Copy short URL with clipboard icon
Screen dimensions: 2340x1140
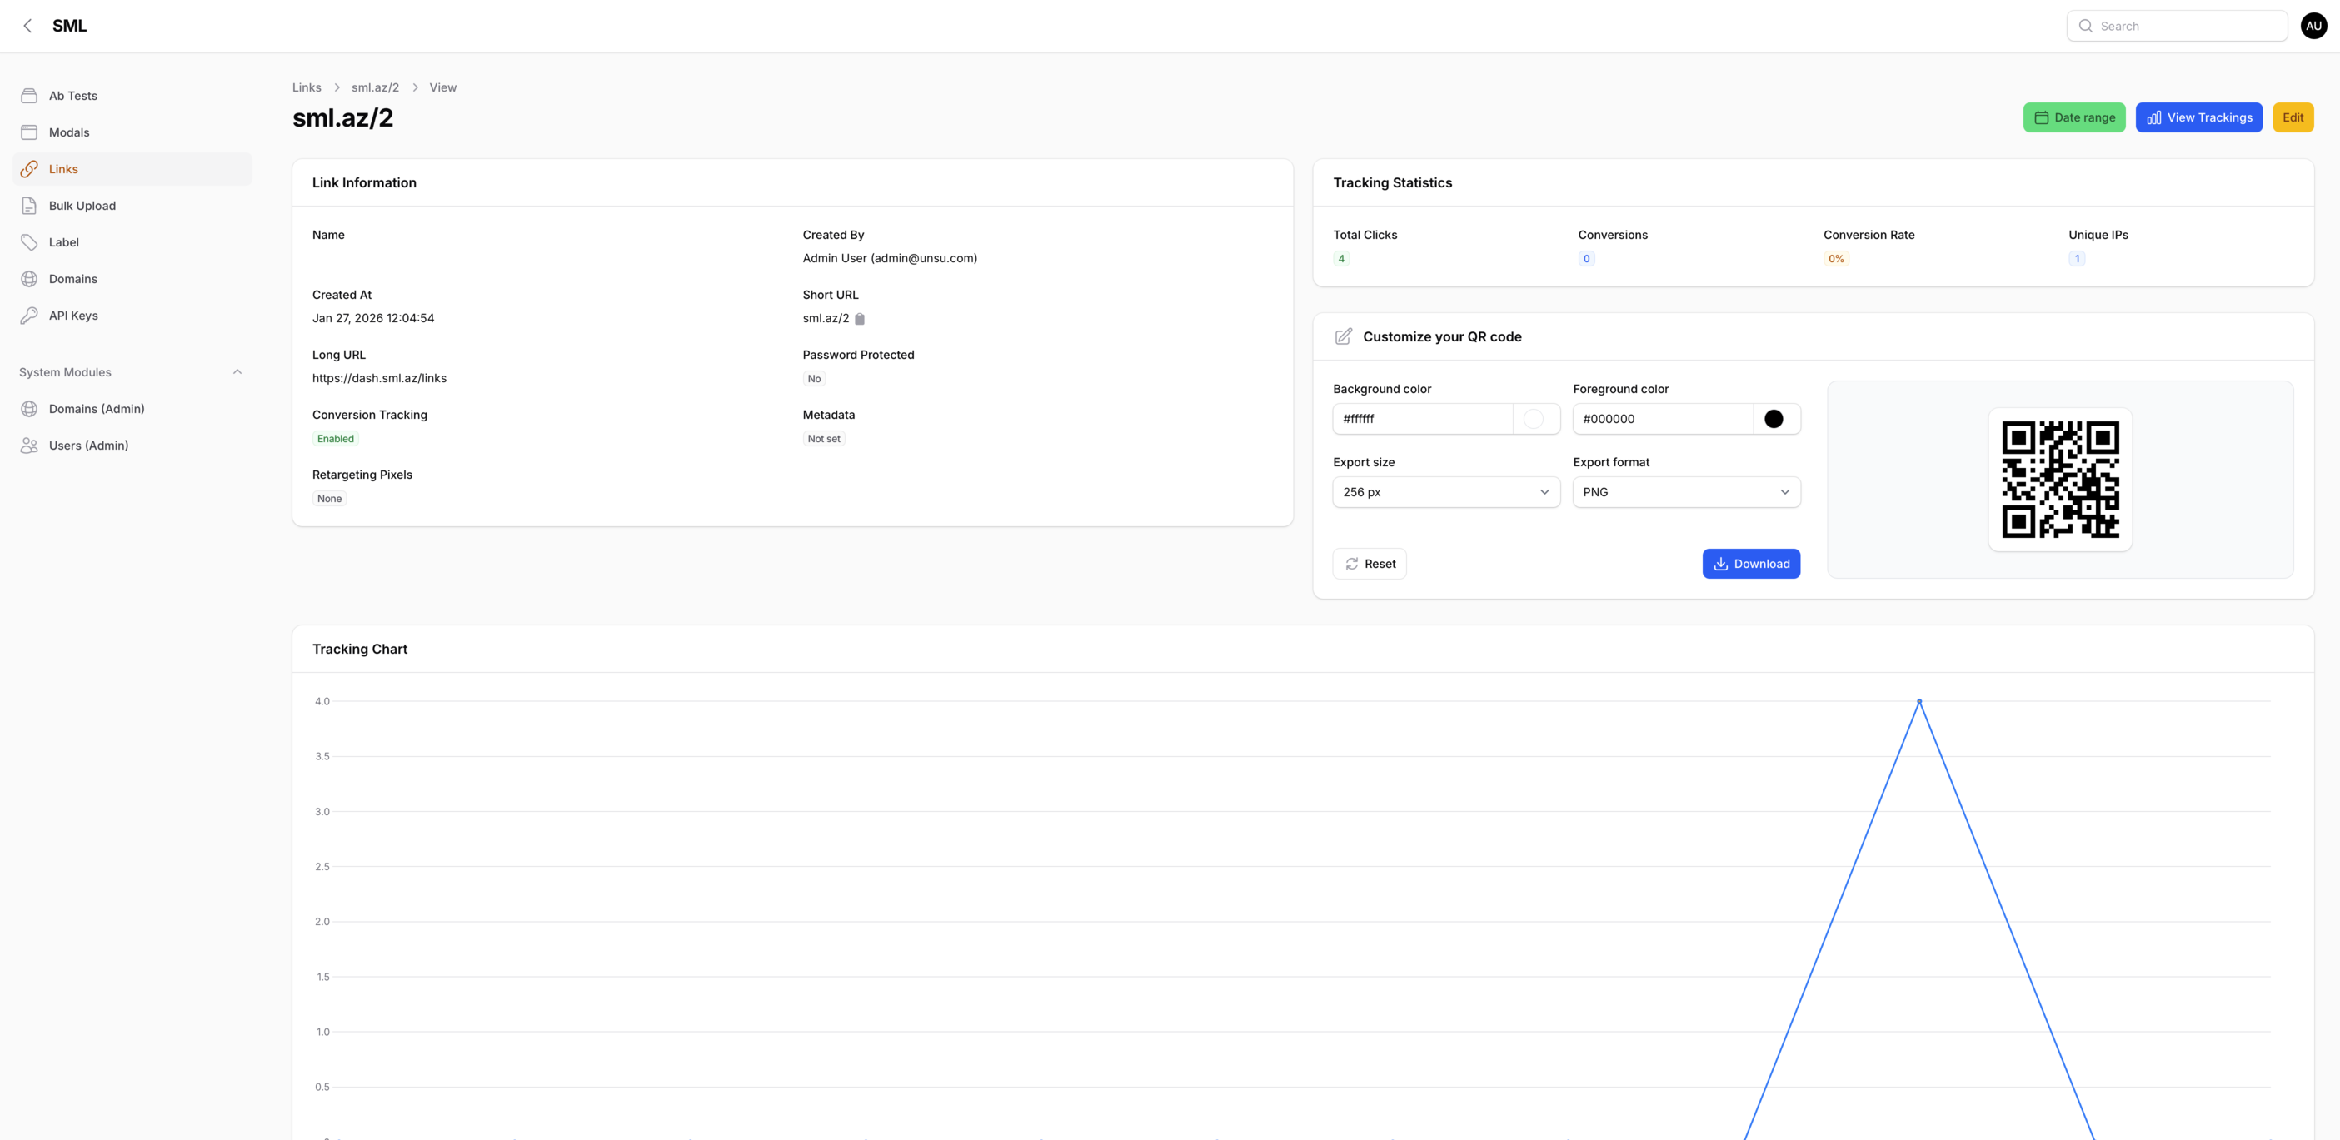[860, 319]
